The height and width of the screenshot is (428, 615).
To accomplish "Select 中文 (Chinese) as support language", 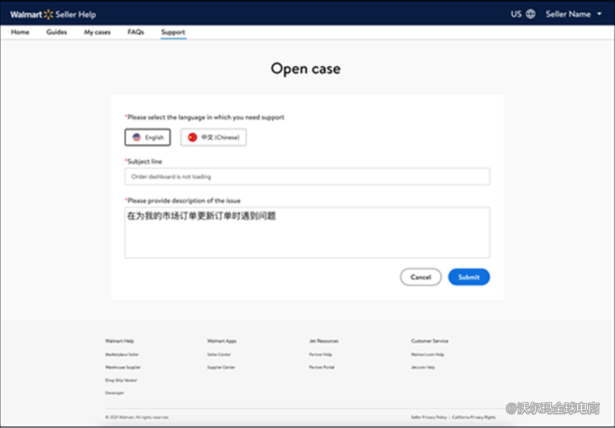I will coord(213,137).
